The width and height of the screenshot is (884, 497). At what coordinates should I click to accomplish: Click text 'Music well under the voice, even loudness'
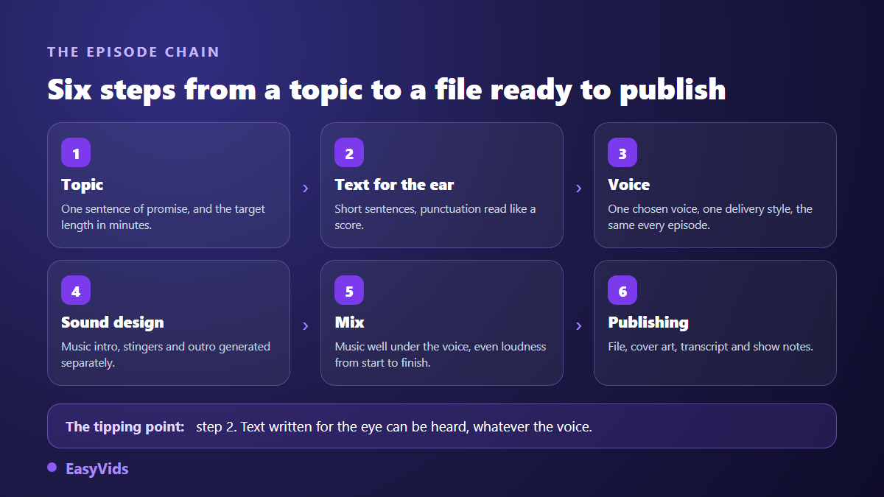click(x=441, y=347)
